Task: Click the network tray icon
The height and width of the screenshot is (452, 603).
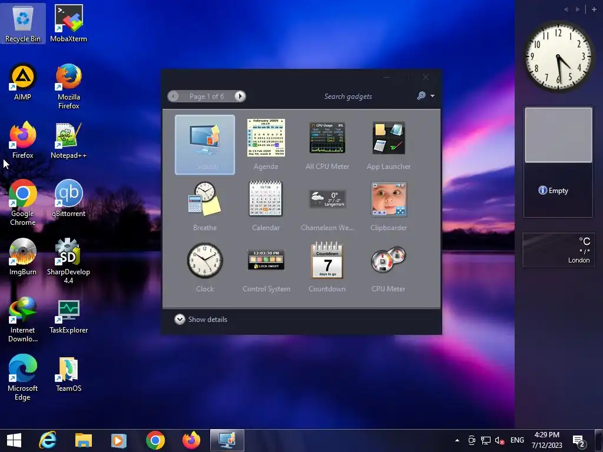Action: (x=486, y=440)
